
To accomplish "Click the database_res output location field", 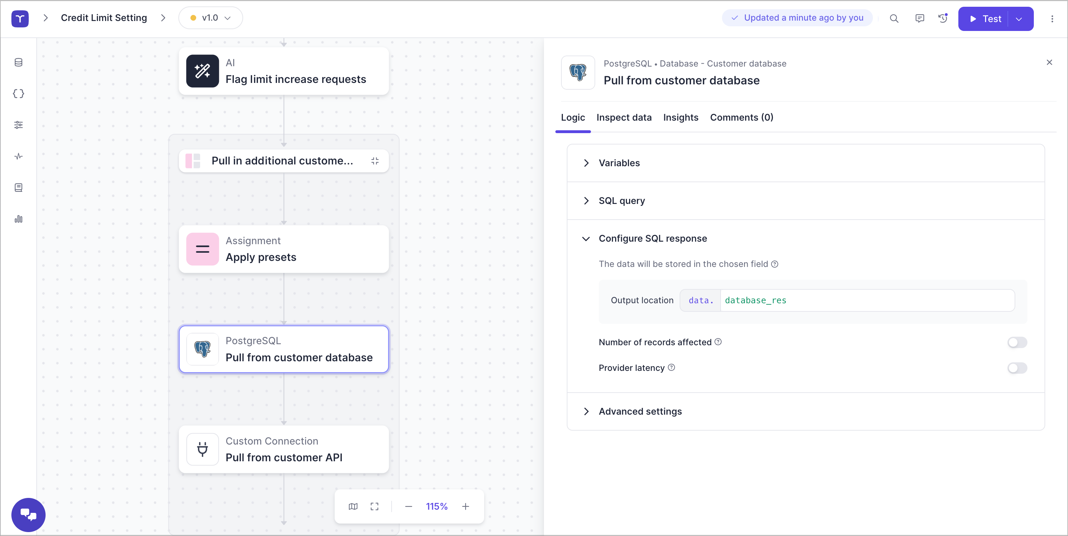I will coord(867,300).
